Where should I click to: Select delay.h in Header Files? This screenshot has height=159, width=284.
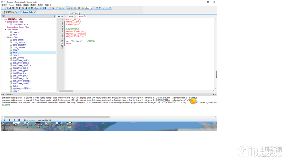[x=16, y=50]
